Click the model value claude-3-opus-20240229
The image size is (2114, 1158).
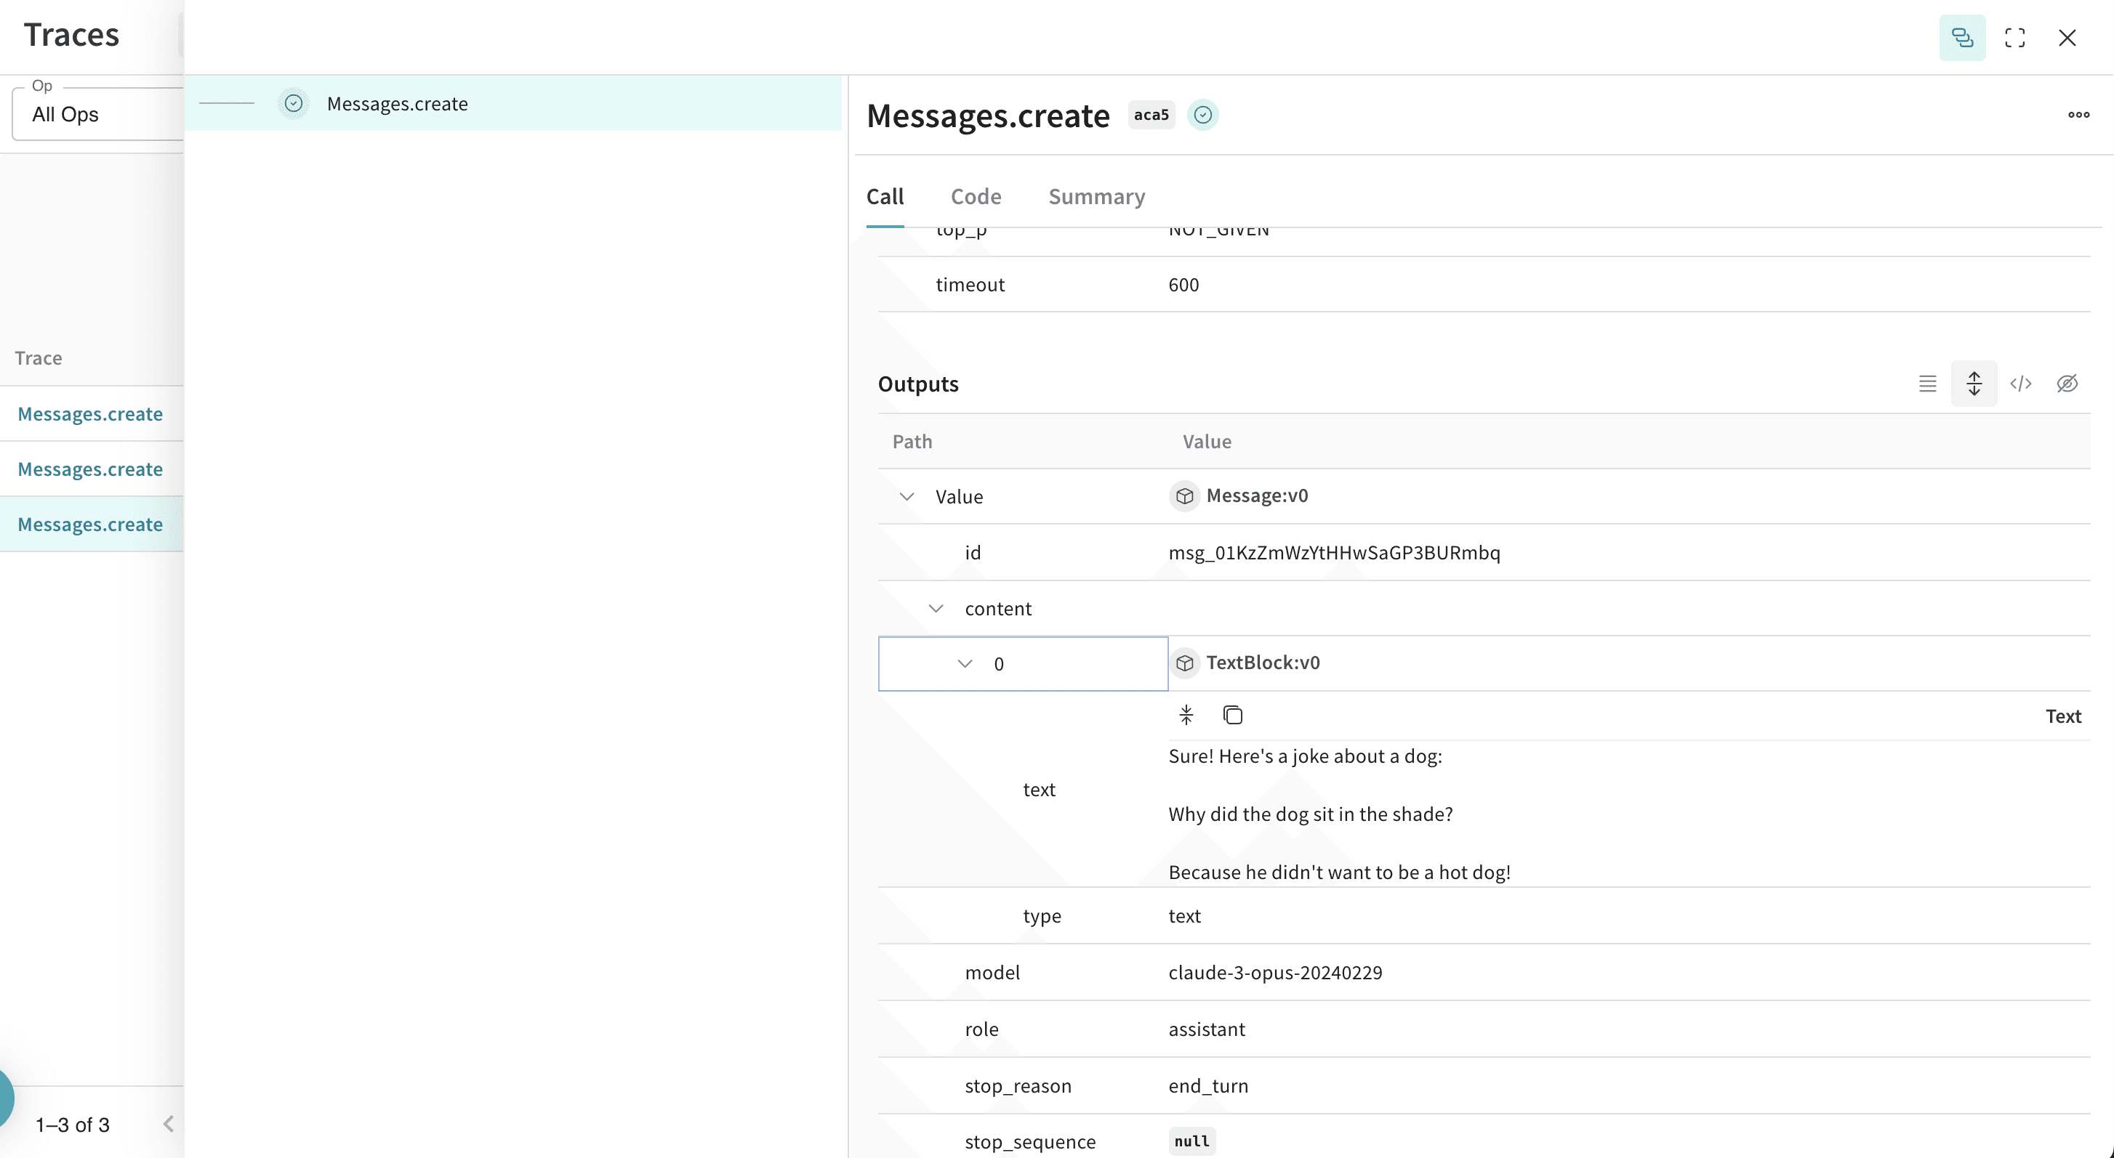coord(1275,973)
